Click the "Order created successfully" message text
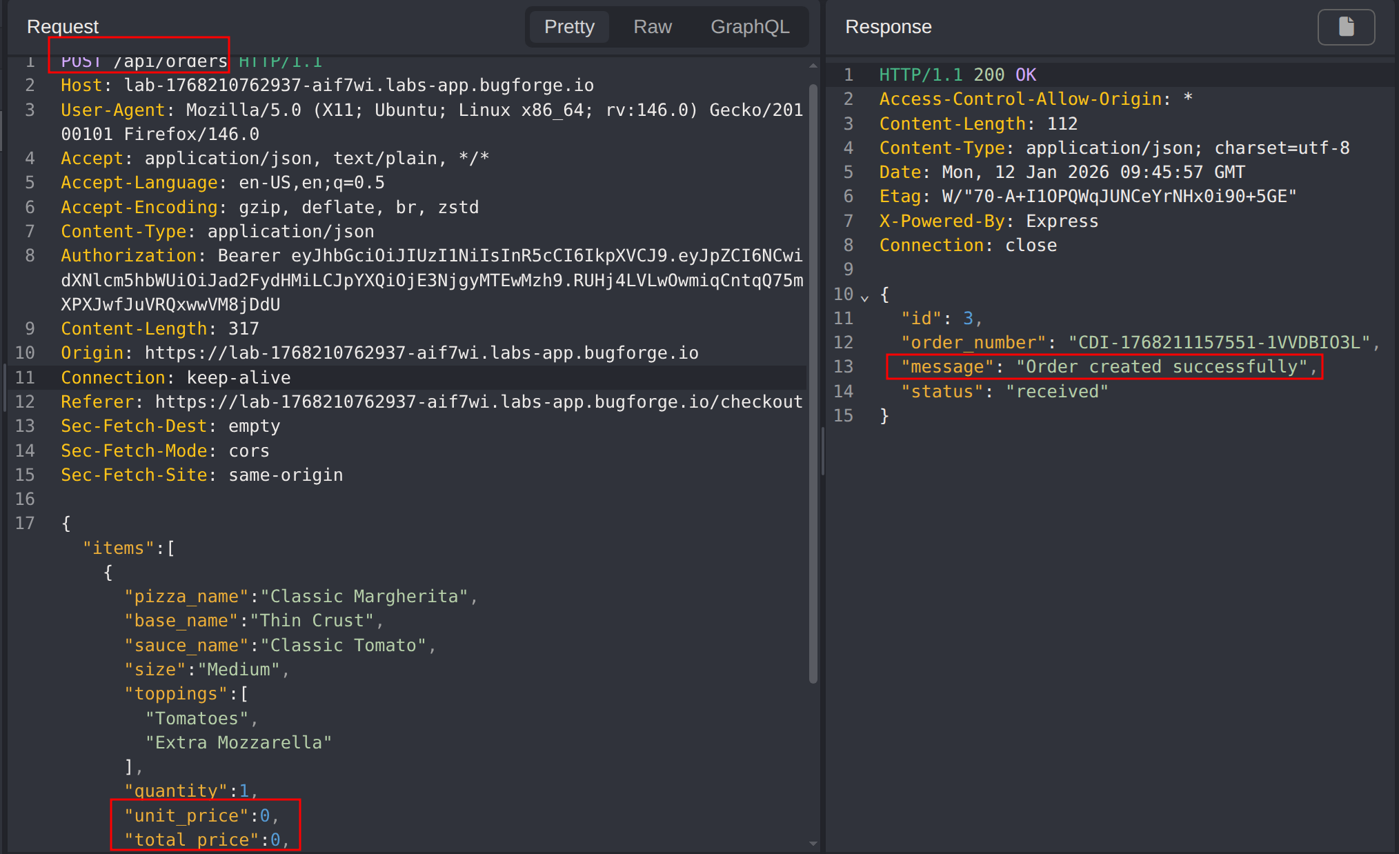This screenshot has width=1399, height=854. click(1162, 367)
